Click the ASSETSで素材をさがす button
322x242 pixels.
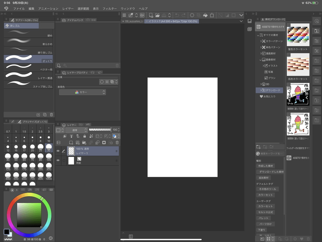[270, 27]
